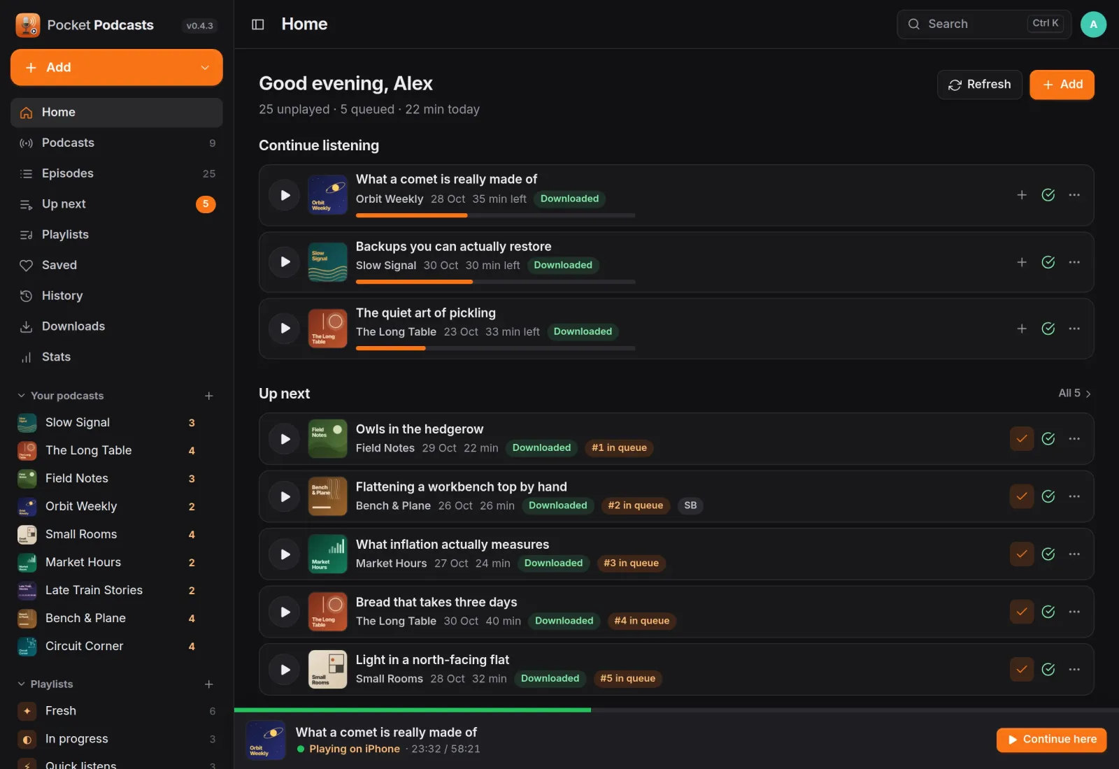Click the Add button beside Refresh
Screen dimensions: 1119x769
pyautogui.click(x=1062, y=85)
